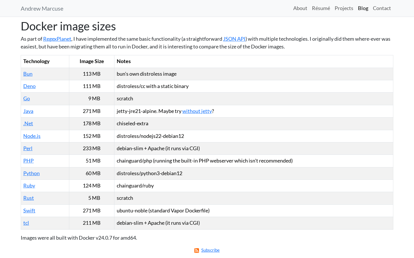Click the chainguard/php note in PHP row
Screen dimensions: 414x258
205,161
